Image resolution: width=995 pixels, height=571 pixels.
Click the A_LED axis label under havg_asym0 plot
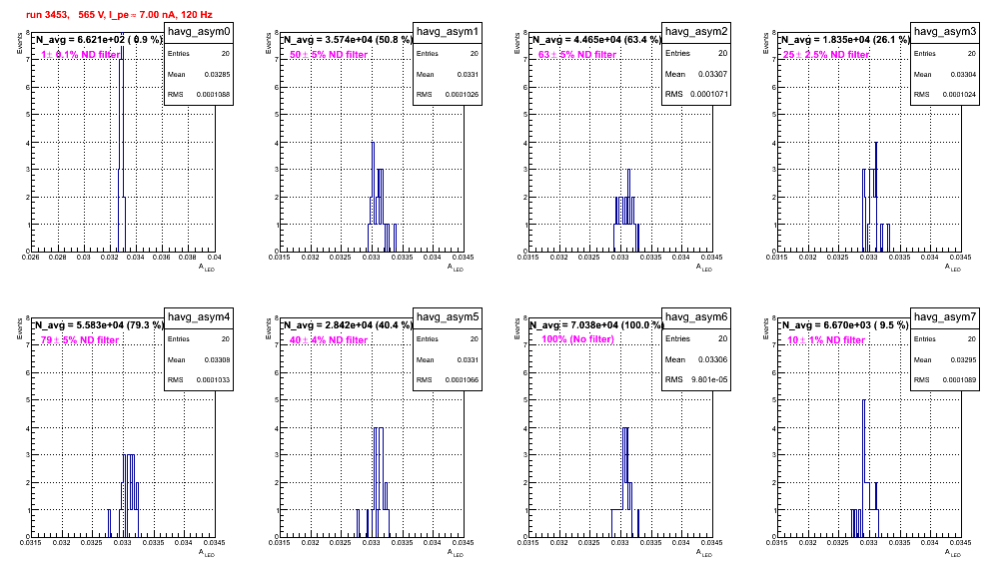tap(208, 268)
